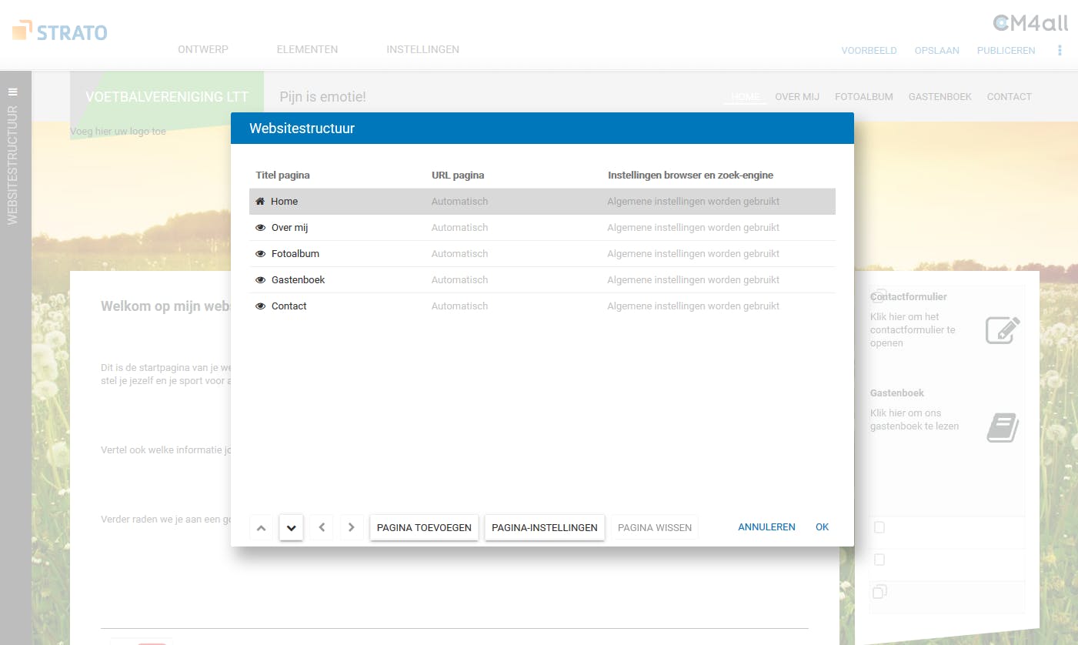Select the Fotoalbum page title
The width and height of the screenshot is (1078, 645).
pyautogui.click(x=295, y=254)
